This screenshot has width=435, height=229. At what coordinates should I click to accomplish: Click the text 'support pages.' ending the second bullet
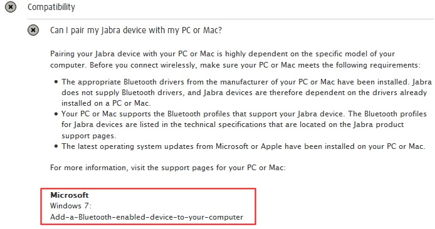pos(89,136)
